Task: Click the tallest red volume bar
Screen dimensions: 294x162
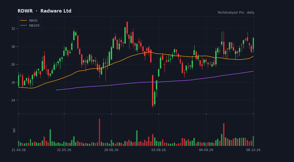Action: (99, 132)
